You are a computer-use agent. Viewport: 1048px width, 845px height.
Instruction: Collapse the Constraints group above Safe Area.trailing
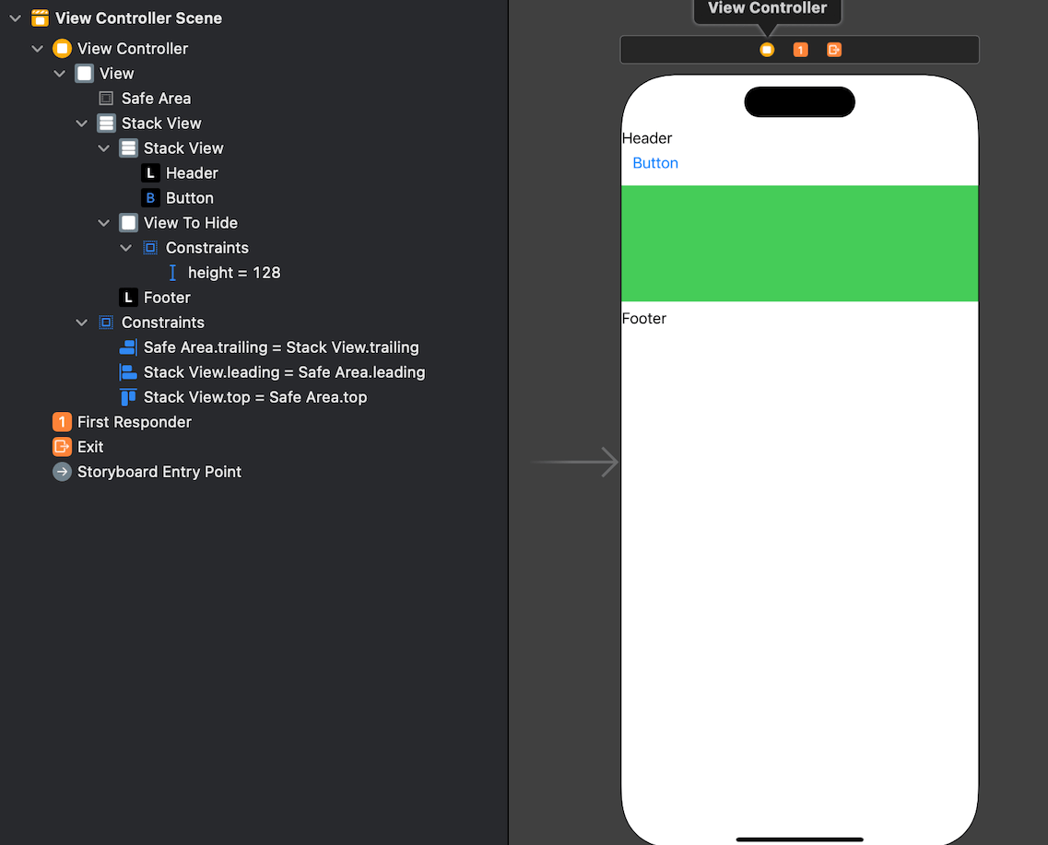81,323
